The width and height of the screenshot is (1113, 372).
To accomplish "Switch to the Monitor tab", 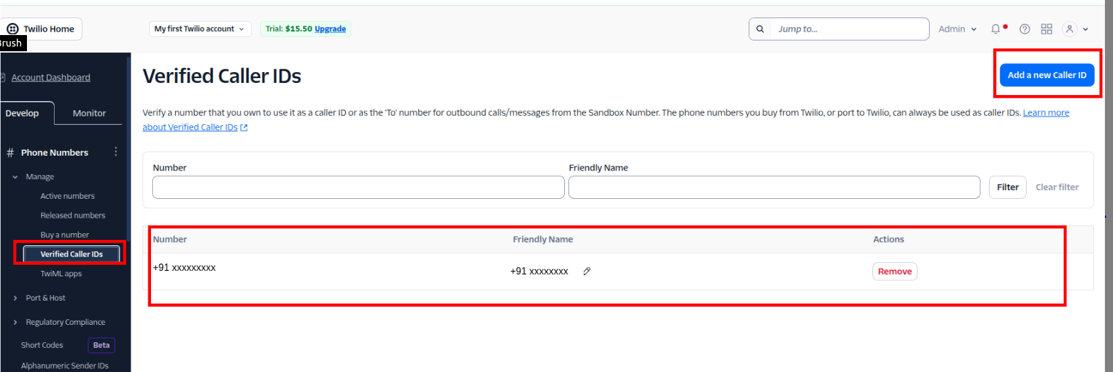I will pos(89,113).
